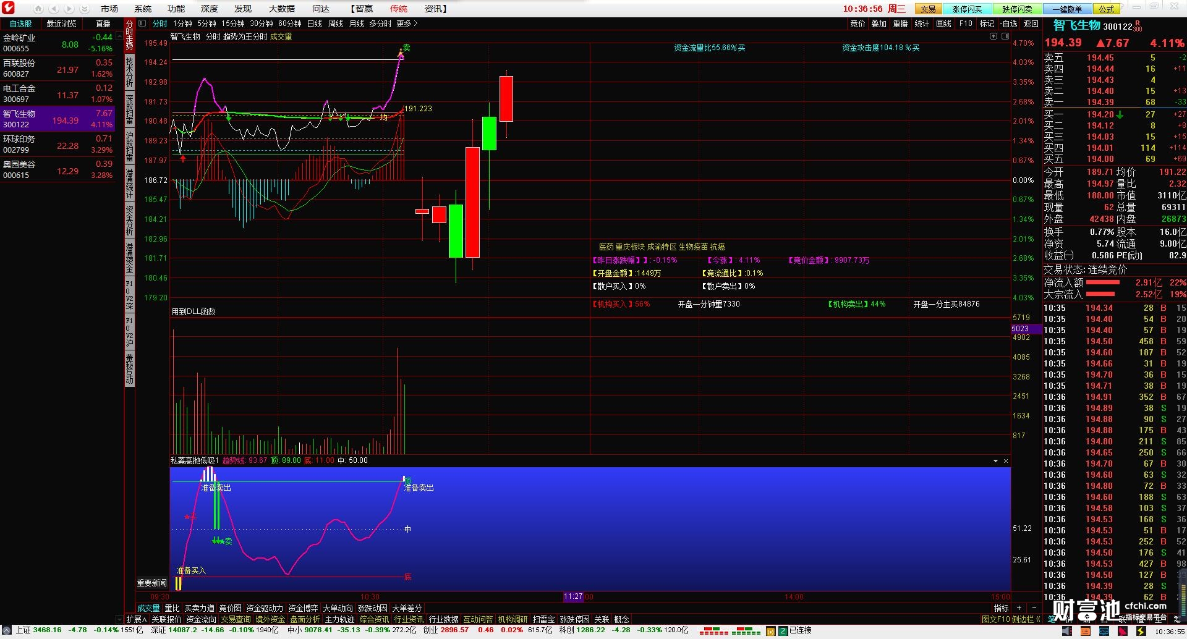Select 百联股份 in watchlist
This screenshot has width=1187, height=639.
point(57,68)
